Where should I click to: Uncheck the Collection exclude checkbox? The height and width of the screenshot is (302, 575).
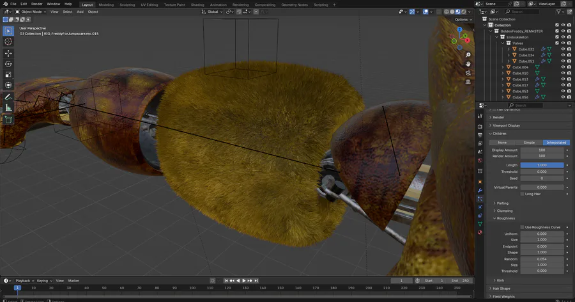point(557,25)
